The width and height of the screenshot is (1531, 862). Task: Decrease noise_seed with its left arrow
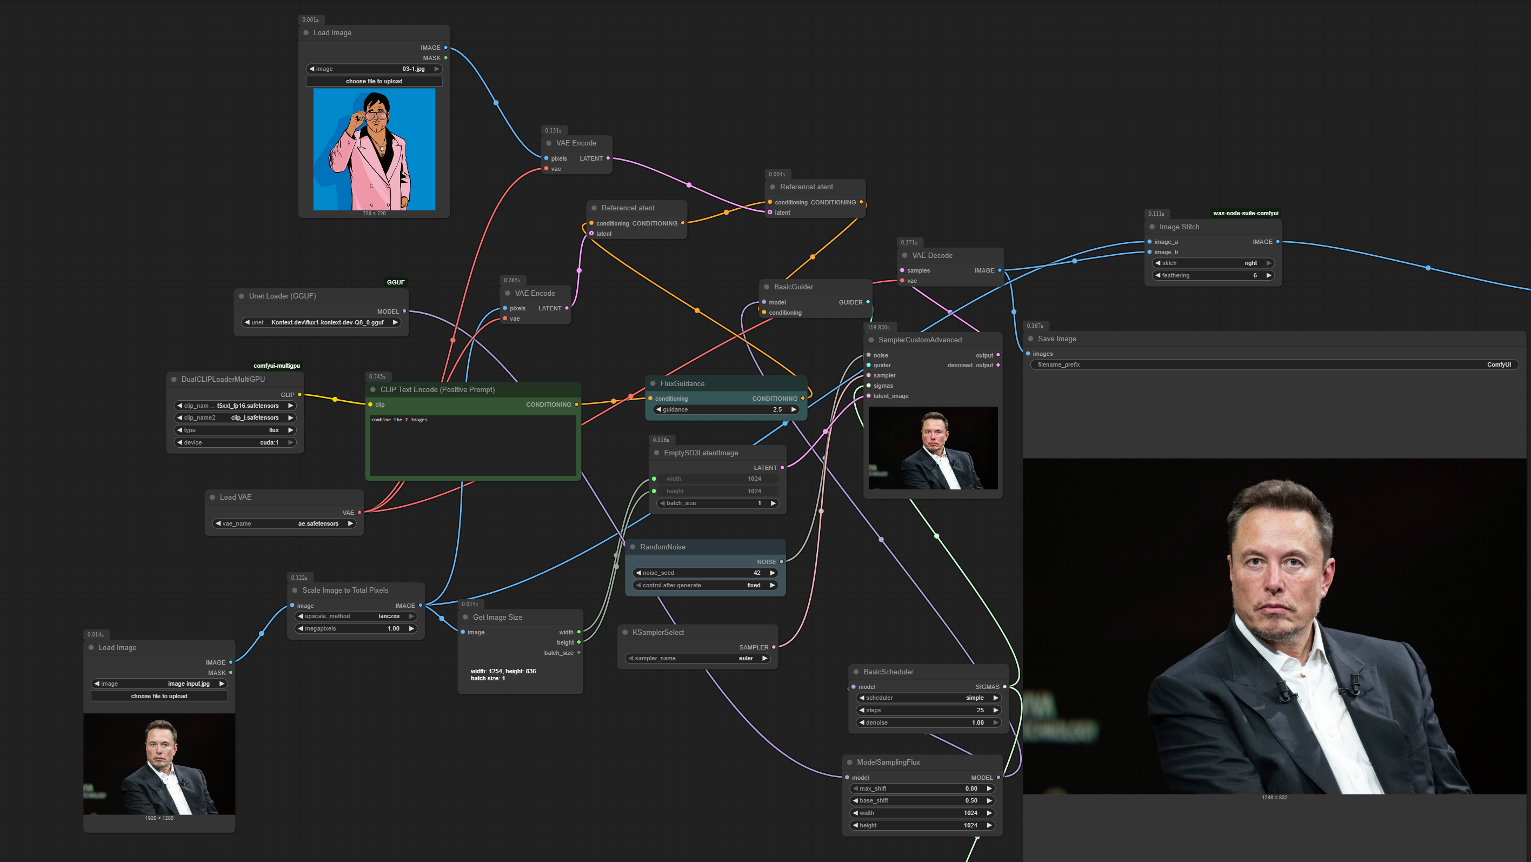tap(638, 573)
